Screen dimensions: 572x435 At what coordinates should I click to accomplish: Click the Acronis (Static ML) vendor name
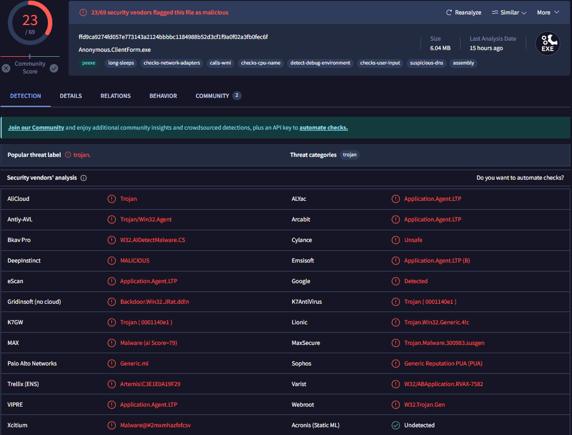pos(316,425)
